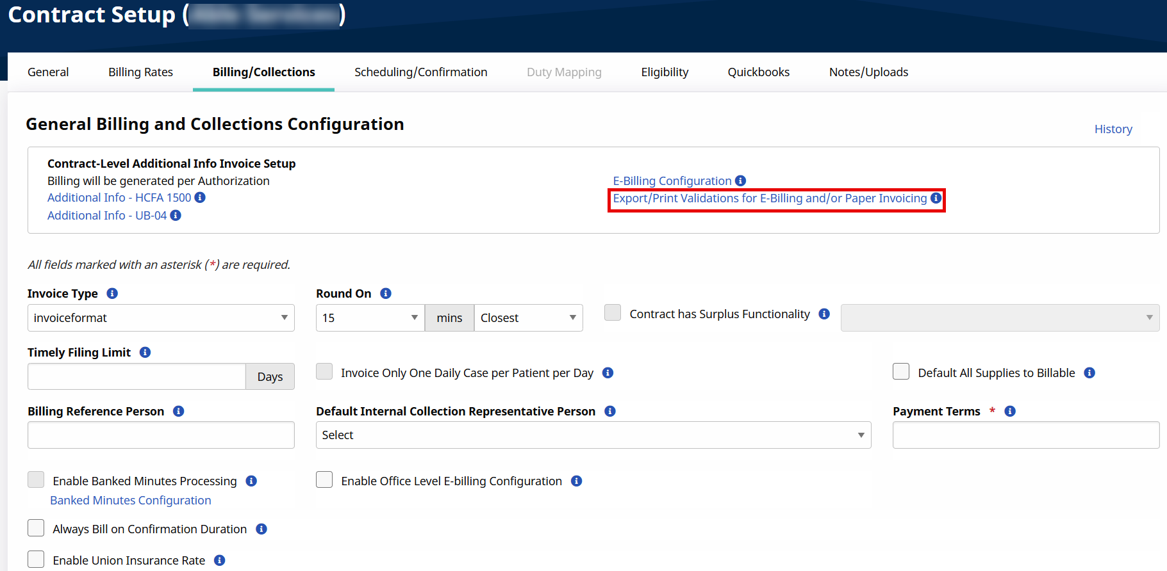Enable Default All Supplies to Billable checkbox
Viewport: 1167px width, 571px height.
[901, 372]
